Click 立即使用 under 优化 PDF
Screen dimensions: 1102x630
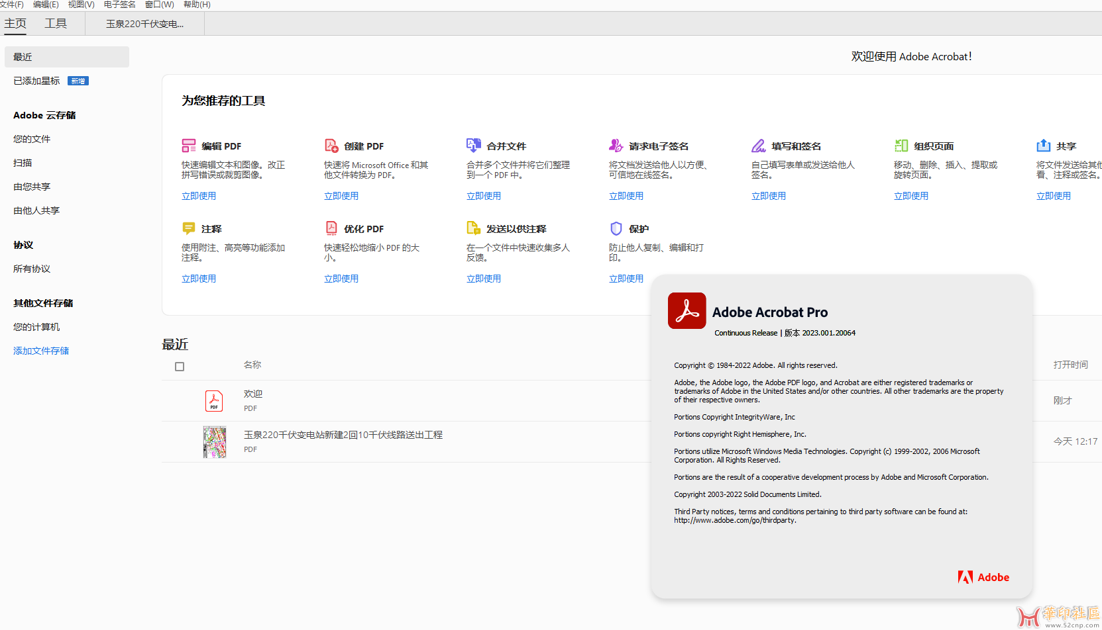pos(341,279)
